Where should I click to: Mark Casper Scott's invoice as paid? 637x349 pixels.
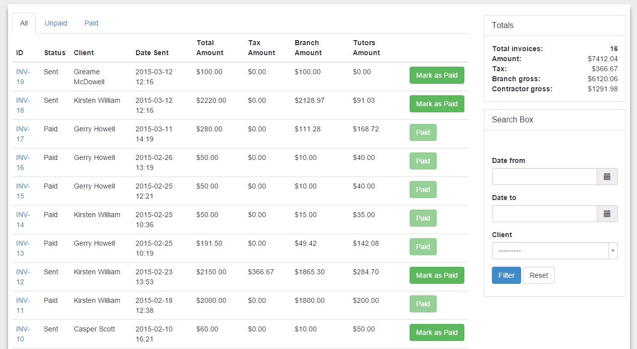coord(437,332)
